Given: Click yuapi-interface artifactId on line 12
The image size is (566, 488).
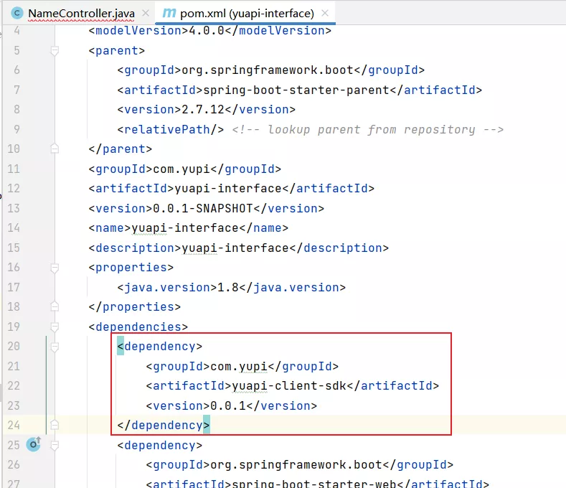Looking at the screenshot, I should [x=228, y=189].
